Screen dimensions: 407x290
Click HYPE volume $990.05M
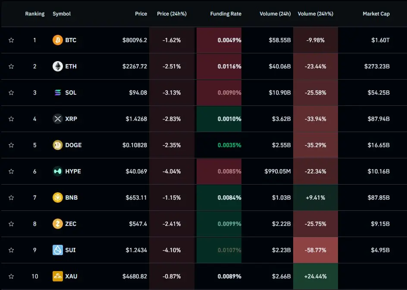(x=278, y=171)
